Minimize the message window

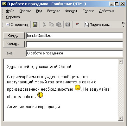coord(111,4)
